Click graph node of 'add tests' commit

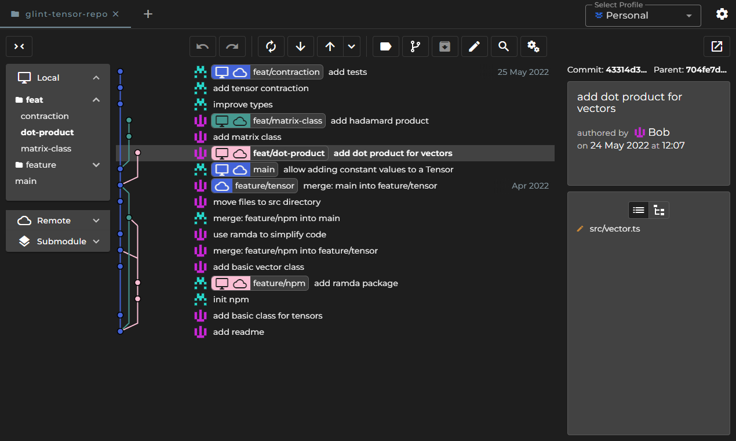121,71
